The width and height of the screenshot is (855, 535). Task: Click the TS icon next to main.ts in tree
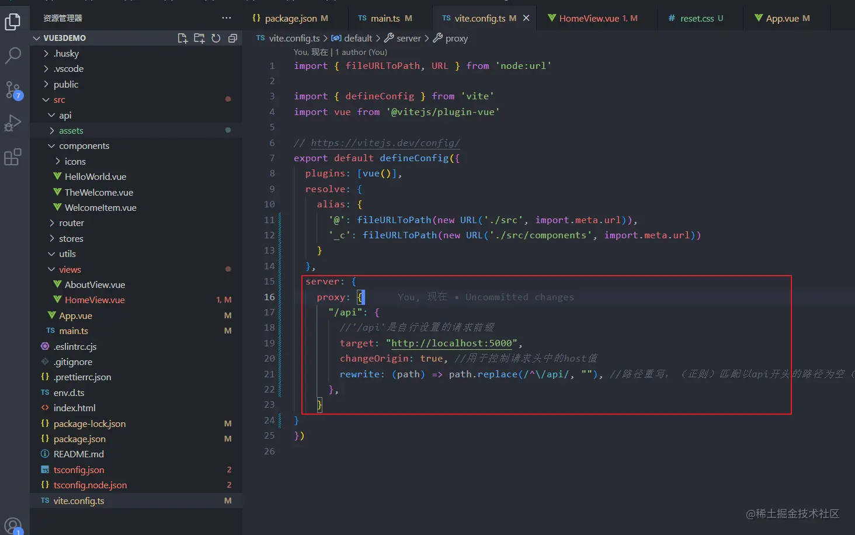51,331
